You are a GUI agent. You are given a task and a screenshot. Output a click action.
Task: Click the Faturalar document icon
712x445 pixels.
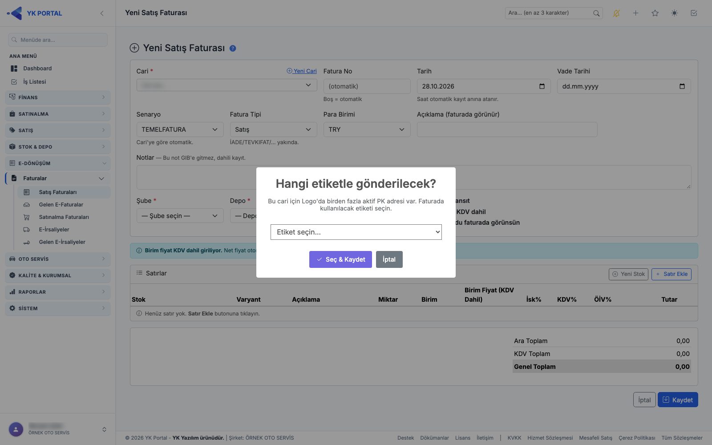pos(14,178)
